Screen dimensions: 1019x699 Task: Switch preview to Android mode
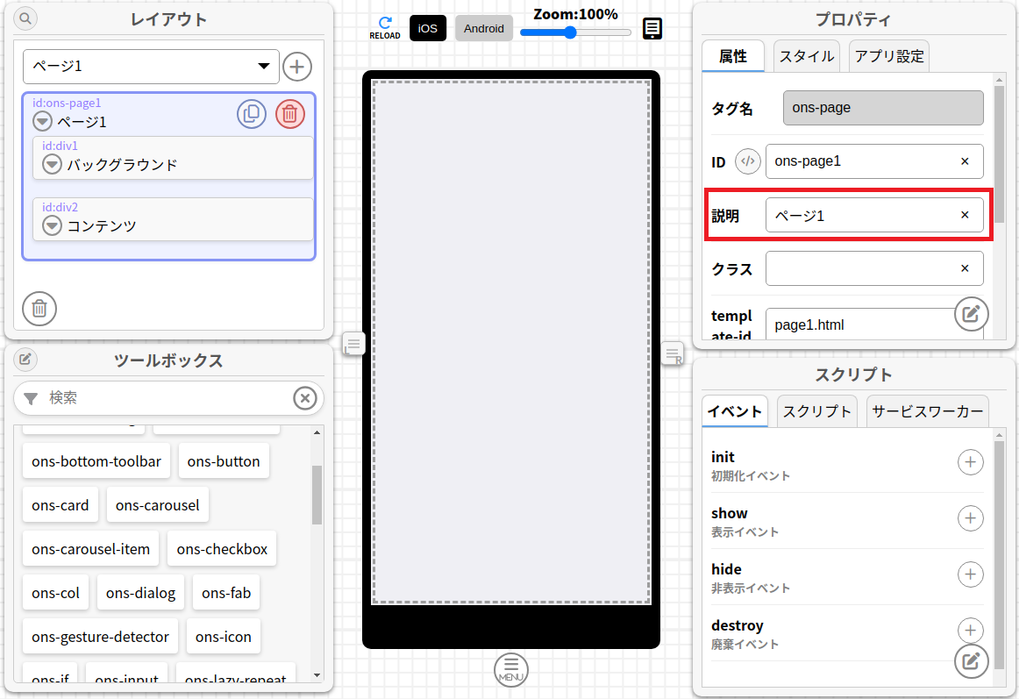pyautogui.click(x=484, y=28)
